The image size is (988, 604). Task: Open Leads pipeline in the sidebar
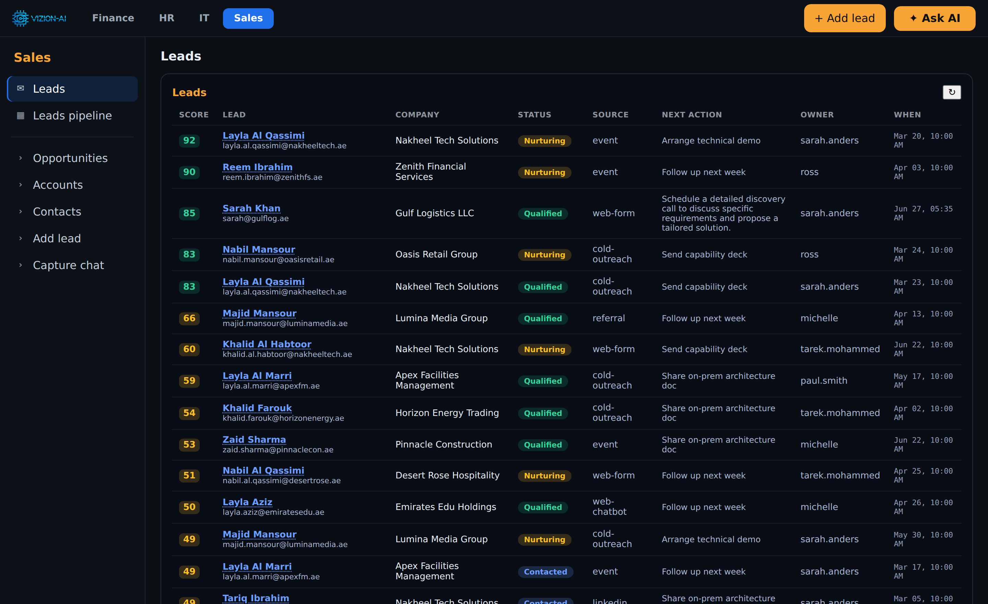click(x=73, y=116)
